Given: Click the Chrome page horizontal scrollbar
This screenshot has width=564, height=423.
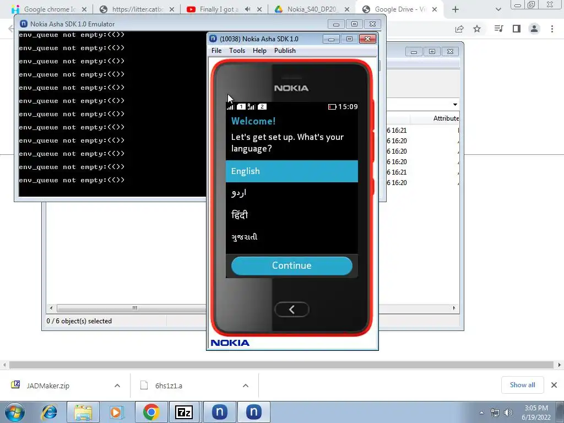Looking at the screenshot, I should pyautogui.click(x=281, y=365).
